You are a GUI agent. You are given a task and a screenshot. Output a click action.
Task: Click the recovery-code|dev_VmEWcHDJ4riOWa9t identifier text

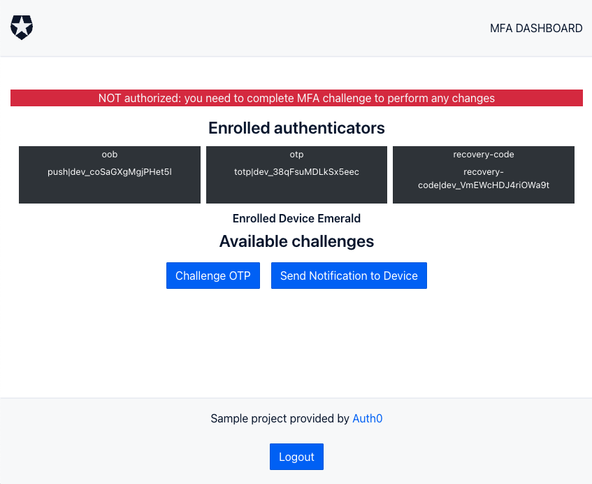[x=484, y=178]
